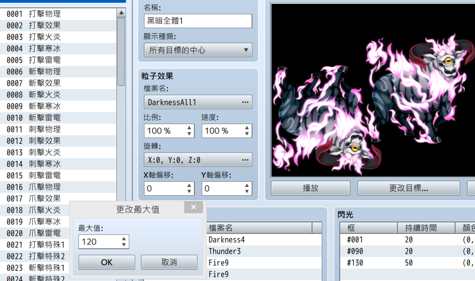This screenshot has width=475, height=281.
Task: Select animation 0007 斬擊效果
Action: (x=58, y=83)
